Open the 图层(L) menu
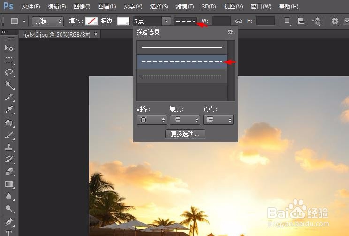This screenshot has width=349, height=236. (107, 7)
